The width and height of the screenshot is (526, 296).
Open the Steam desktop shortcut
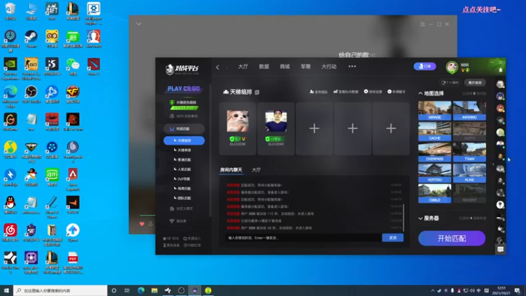[31, 39]
